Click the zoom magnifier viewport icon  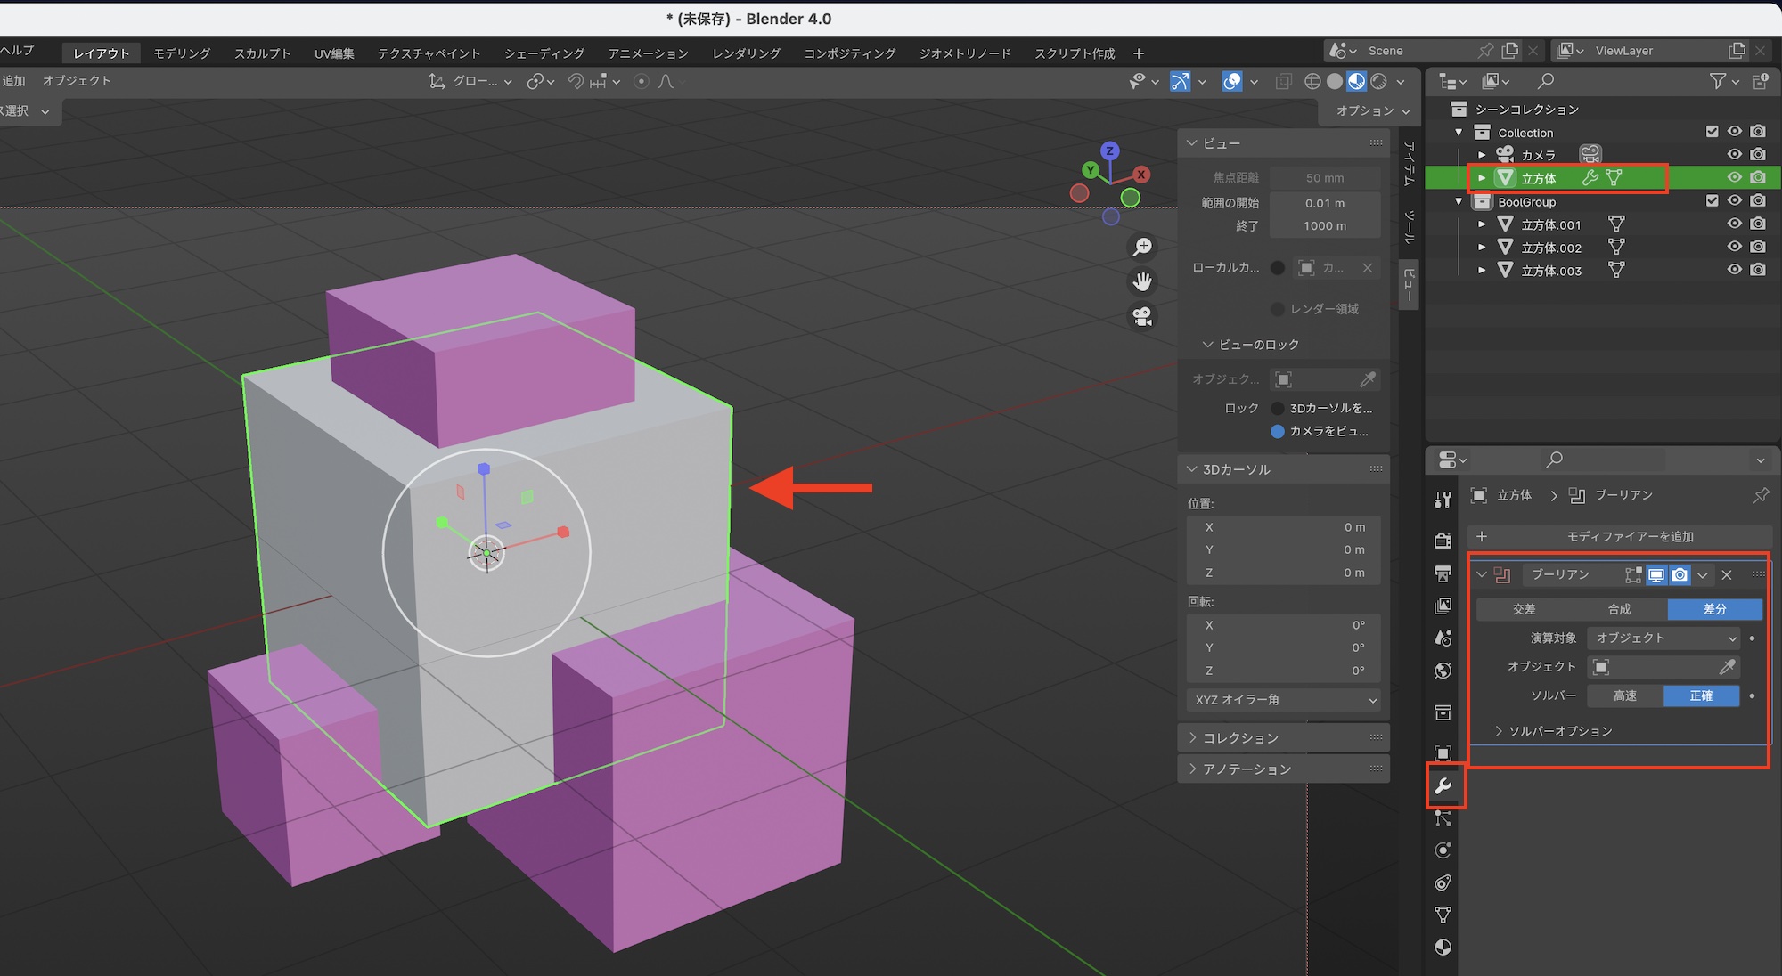(x=1142, y=248)
